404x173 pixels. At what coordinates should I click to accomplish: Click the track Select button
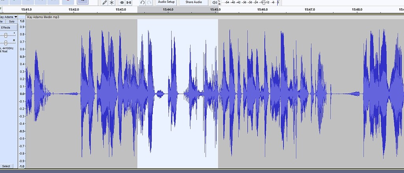click(6, 166)
